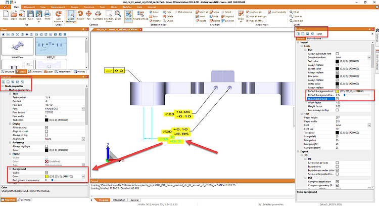Open the Measurement ribbon tab
The width and height of the screenshot is (379, 206).
58,7
